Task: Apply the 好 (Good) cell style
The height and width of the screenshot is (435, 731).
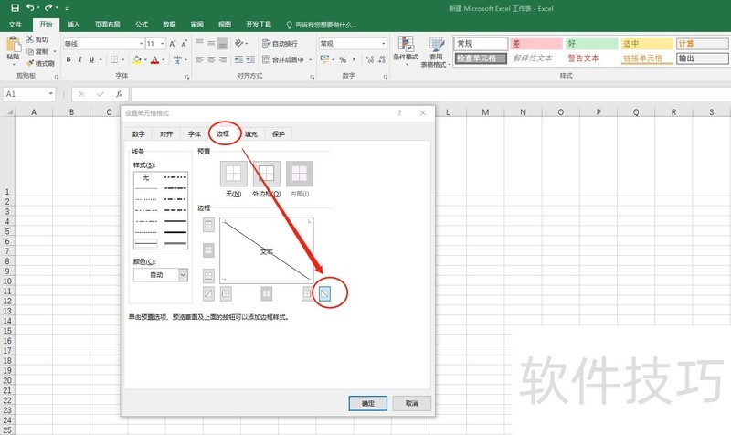Action: point(591,44)
